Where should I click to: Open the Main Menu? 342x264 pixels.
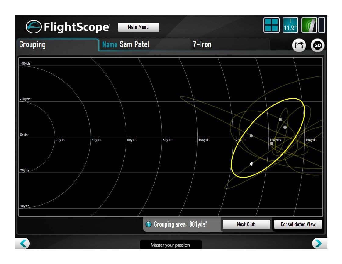coord(138,27)
